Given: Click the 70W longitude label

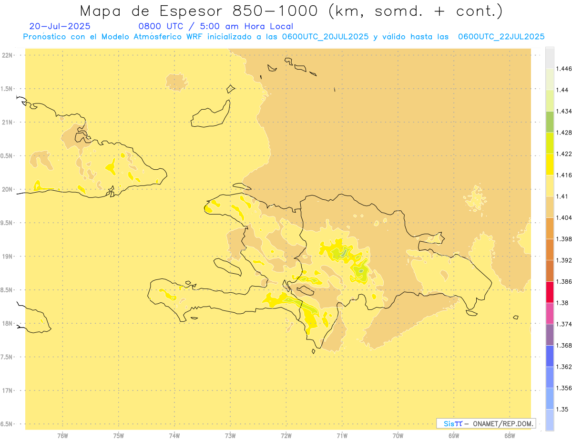Looking at the screenshot, I should point(398,435).
